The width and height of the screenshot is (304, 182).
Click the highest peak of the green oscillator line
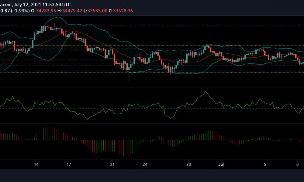coord(205,91)
